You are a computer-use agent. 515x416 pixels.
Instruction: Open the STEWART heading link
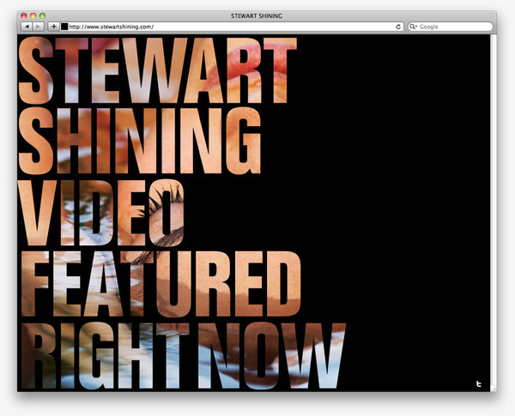(158, 70)
